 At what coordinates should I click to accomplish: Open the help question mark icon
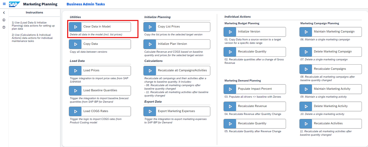[4, 27]
